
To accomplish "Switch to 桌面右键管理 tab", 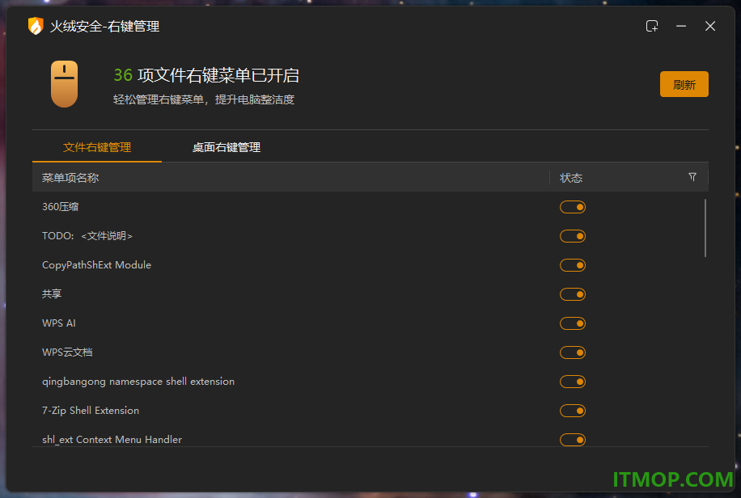I will point(227,147).
